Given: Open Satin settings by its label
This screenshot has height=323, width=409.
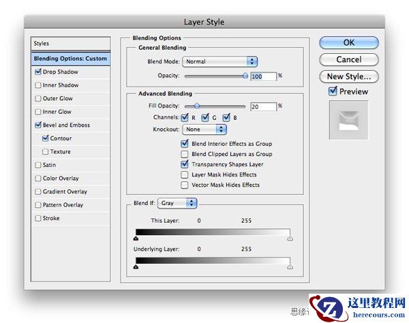Looking at the screenshot, I should pyautogui.click(x=49, y=165).
